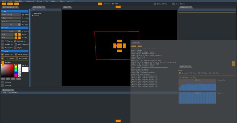Click the Version input field

coord(11,21)
